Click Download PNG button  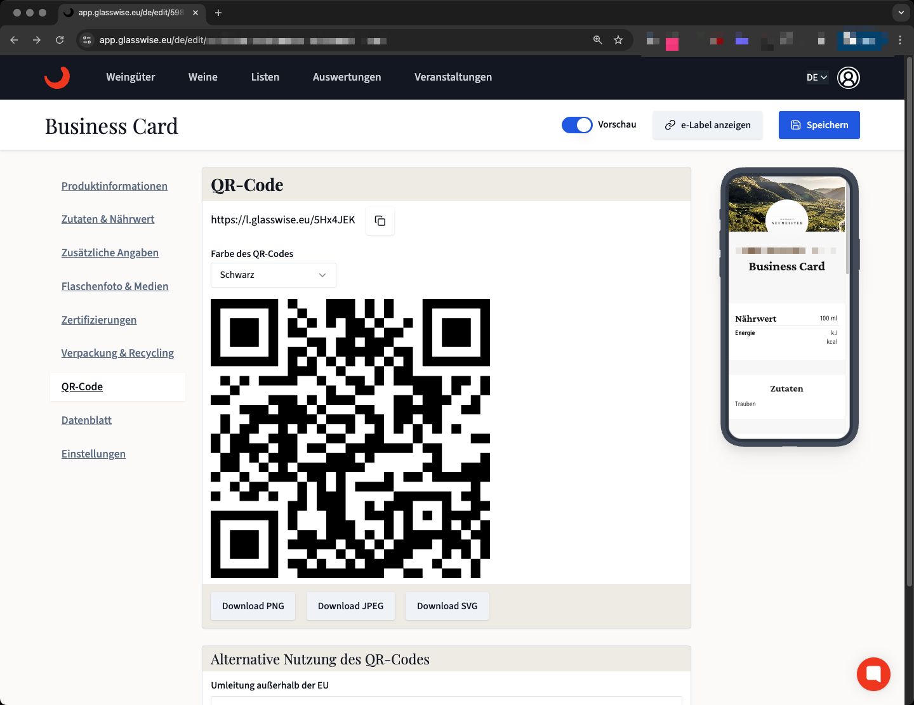253,606
